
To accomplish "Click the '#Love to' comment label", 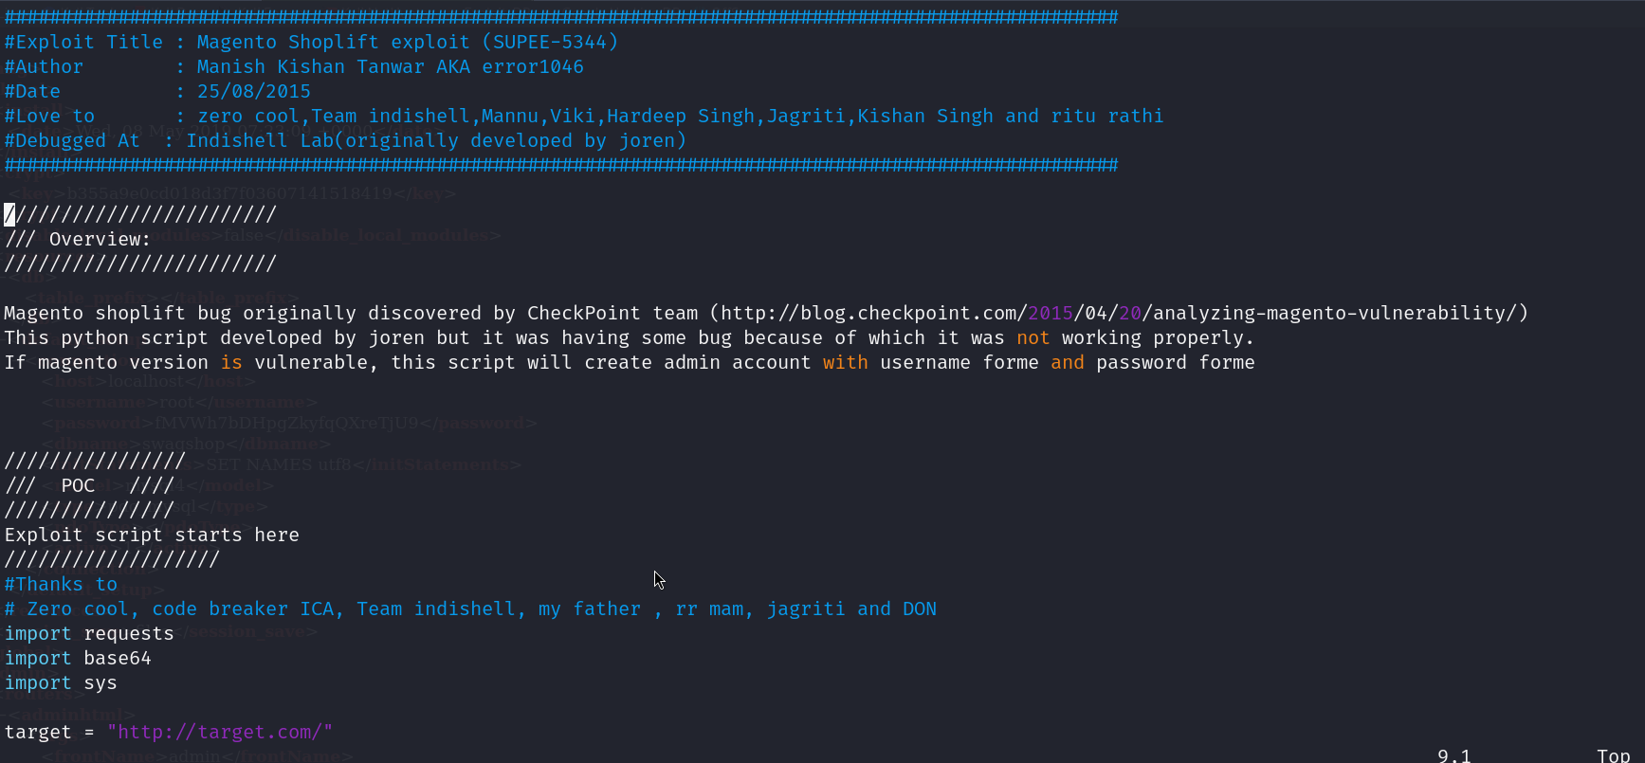I will coord(49,117).
